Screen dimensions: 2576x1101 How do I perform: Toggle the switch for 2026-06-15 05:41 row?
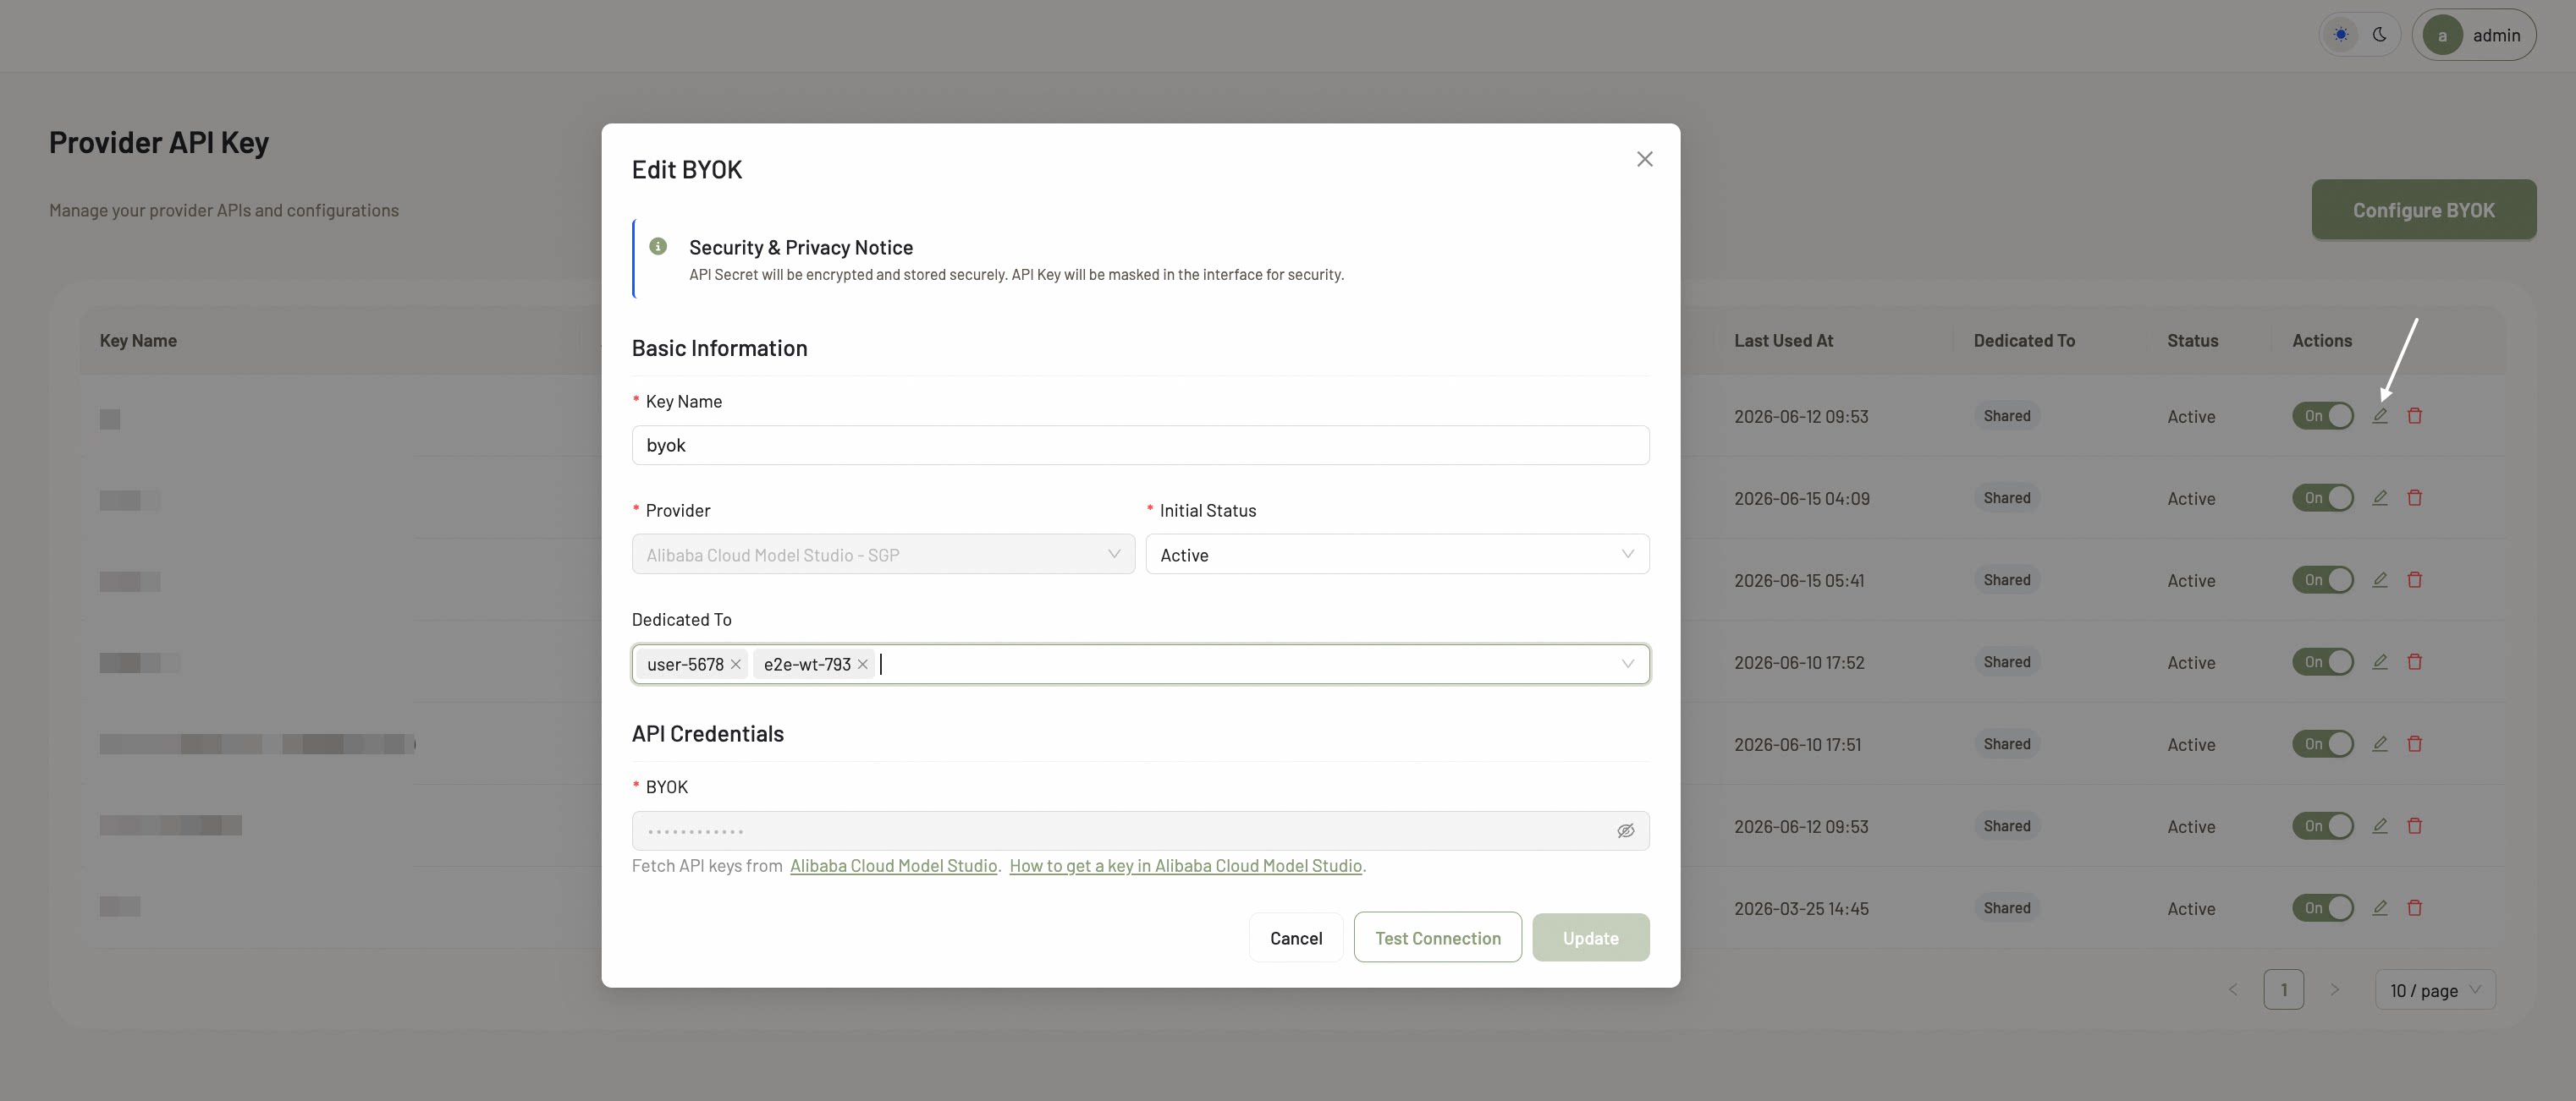[x=2323, y=579]
